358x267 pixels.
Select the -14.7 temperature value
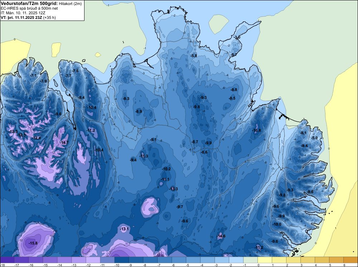[64, 142]
